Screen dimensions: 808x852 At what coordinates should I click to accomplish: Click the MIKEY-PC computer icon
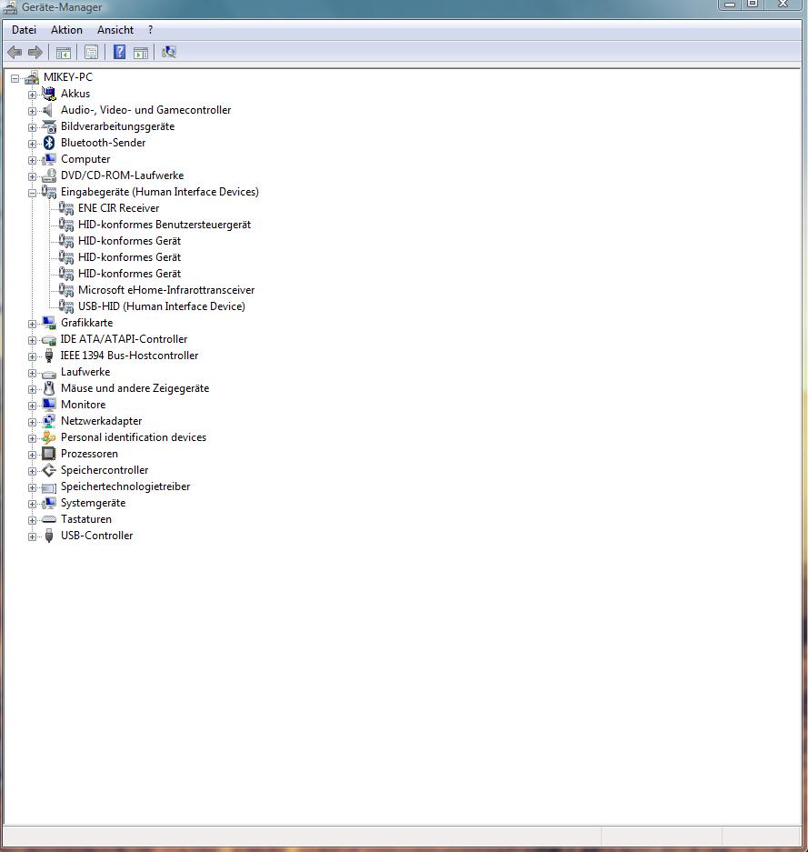coord(32,77)
